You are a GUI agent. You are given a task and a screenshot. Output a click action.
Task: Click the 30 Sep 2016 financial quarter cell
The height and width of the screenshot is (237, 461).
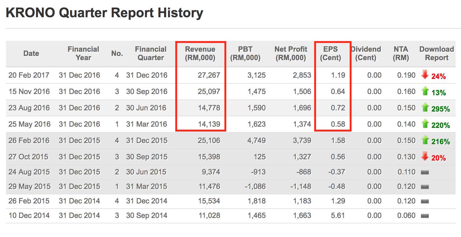click(147, 92)
